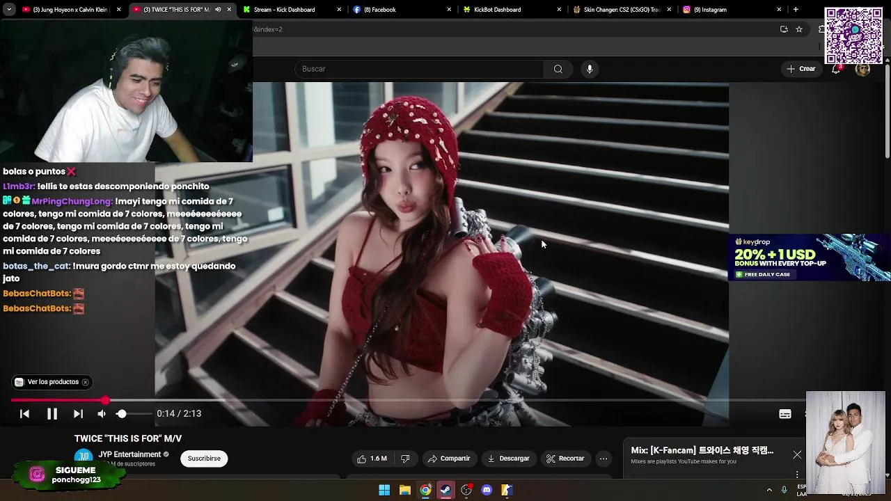Open the YouTube account avatar menu

862,69
